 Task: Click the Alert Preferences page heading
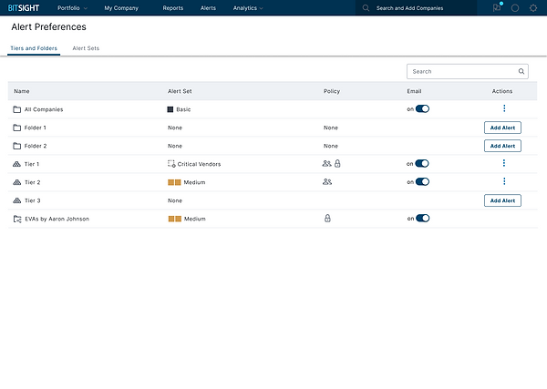[48, 26]
